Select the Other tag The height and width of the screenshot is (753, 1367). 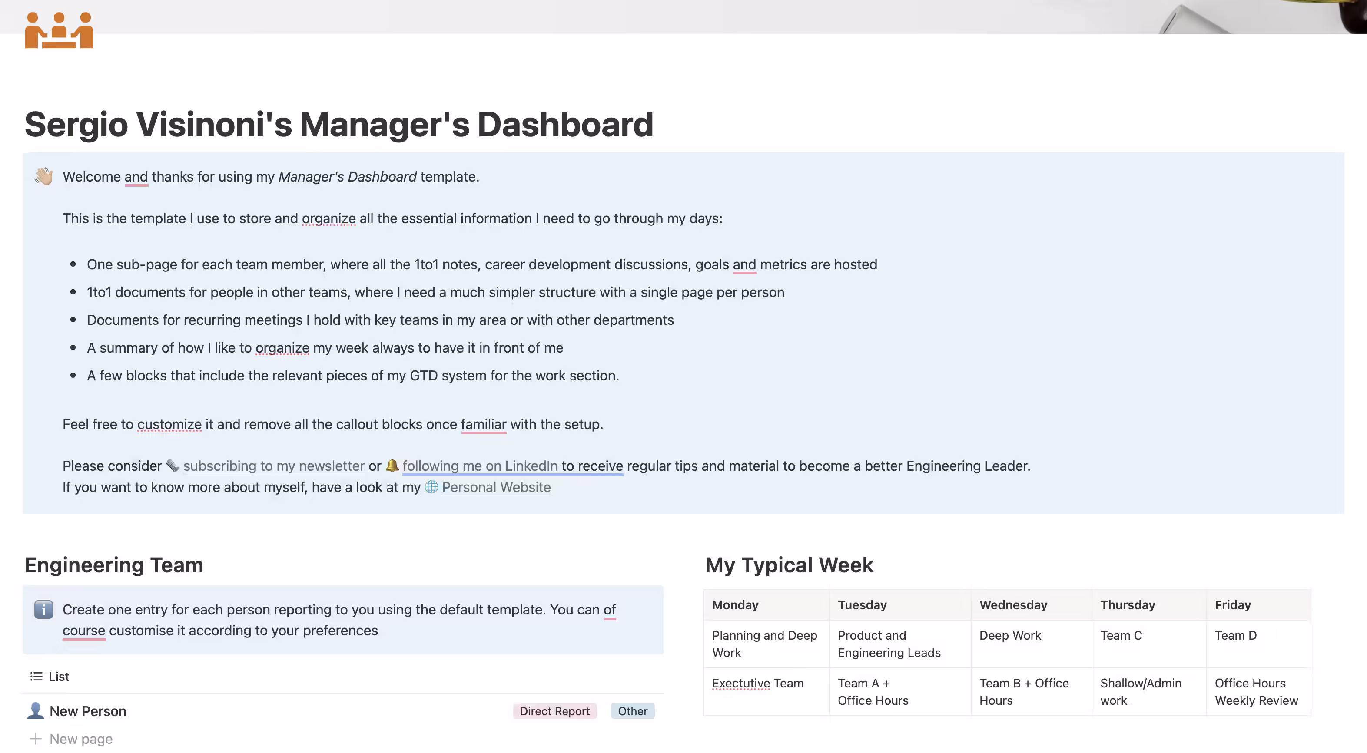632,710
